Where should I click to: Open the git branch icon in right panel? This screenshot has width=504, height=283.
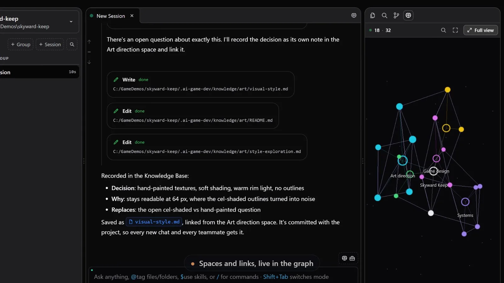[x=396, y=15]
